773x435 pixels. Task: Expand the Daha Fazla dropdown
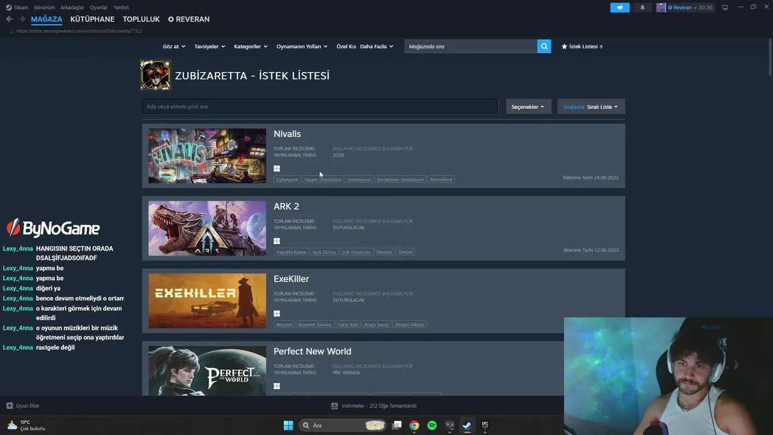377,47
